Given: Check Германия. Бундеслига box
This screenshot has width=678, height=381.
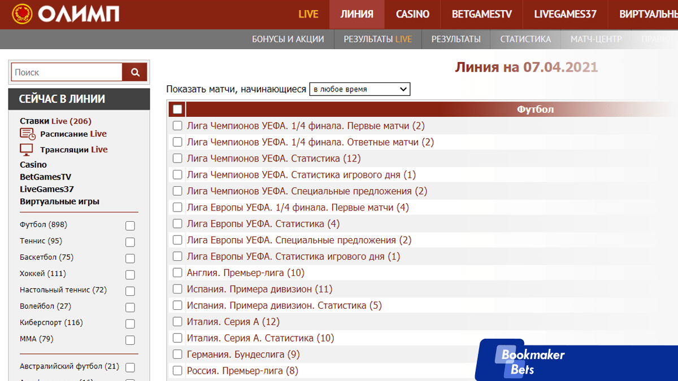Looking at the screenshot, I should point(177,355).
